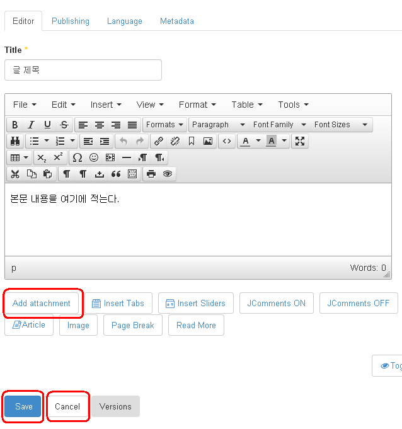Click Add attachment button

(x=42, y=303)
